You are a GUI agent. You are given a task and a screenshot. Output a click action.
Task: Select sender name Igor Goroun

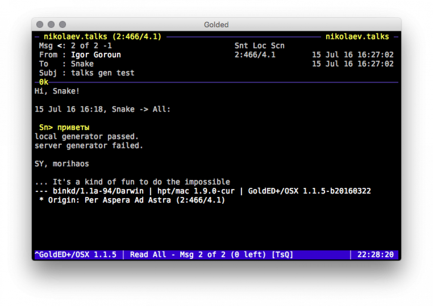pyautogui.click(x=96, y=55)
